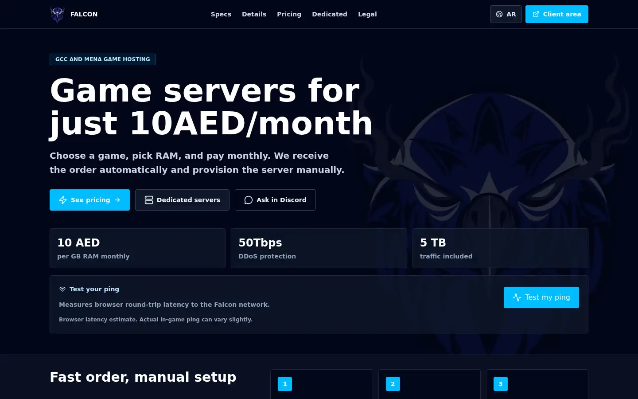Switch language with the AR button
This screenshot has height=399, width=638.
[x=506, y=14]
